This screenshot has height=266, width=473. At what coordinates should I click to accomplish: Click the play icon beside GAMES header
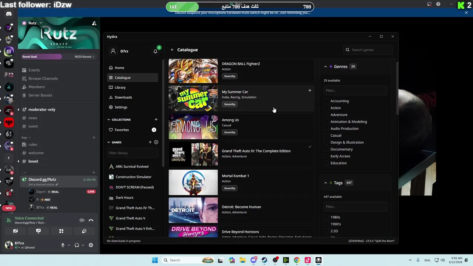(156, 142)
